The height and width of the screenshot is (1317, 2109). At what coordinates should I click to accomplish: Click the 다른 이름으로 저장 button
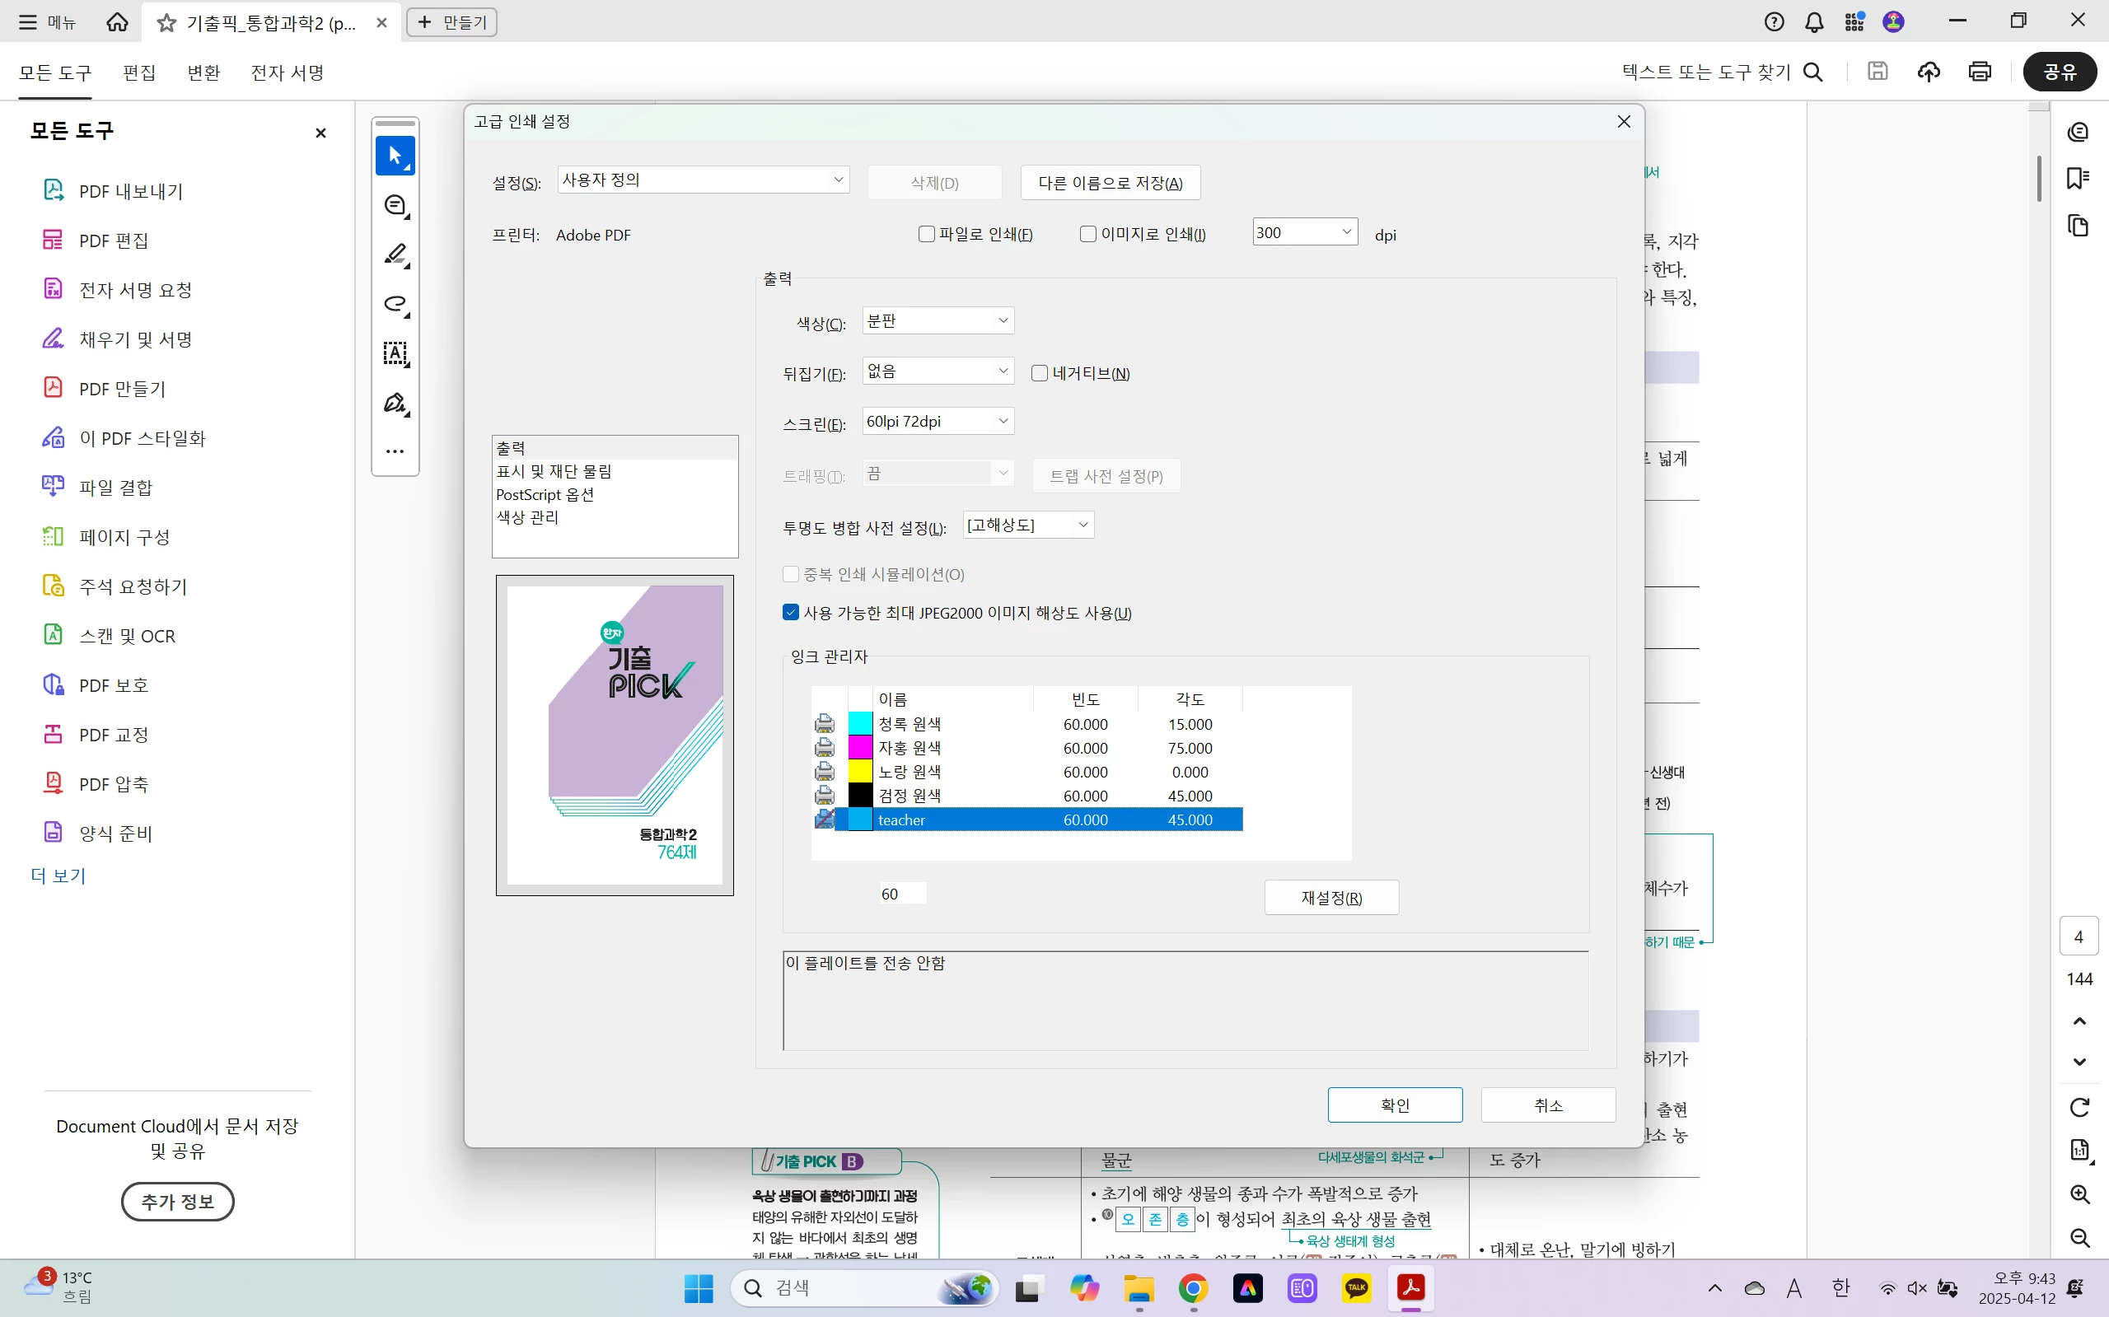(x=1110, y=183)
